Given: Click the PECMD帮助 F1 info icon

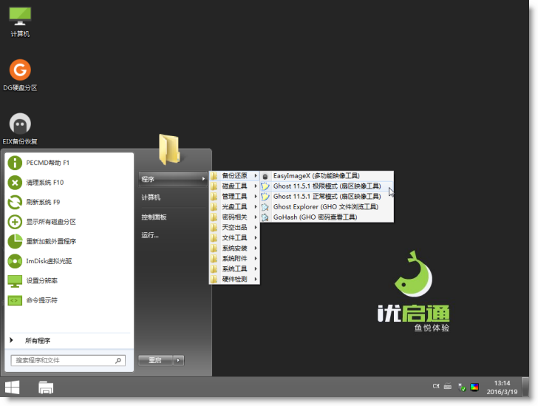Looking at the screenshot, I should [x=15, y=163].
